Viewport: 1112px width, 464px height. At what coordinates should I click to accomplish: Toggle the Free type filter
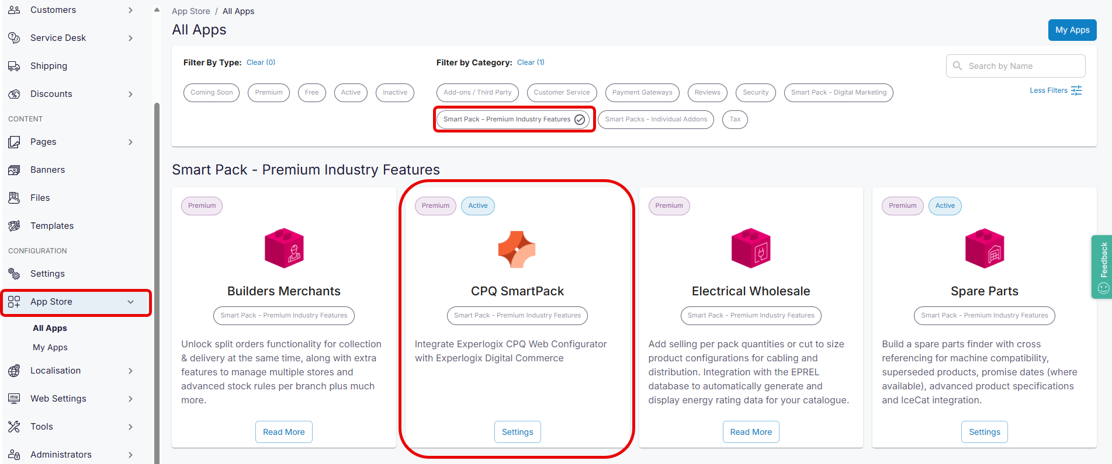312,92
